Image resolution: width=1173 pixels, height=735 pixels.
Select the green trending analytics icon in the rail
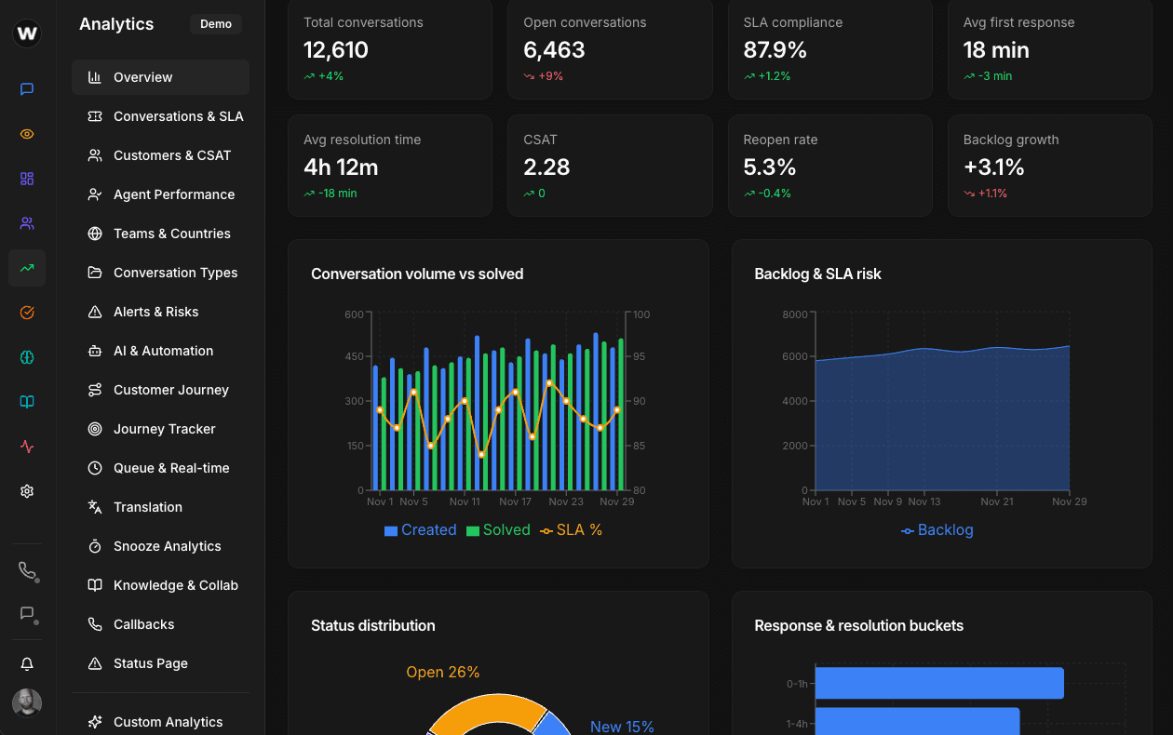27,268
